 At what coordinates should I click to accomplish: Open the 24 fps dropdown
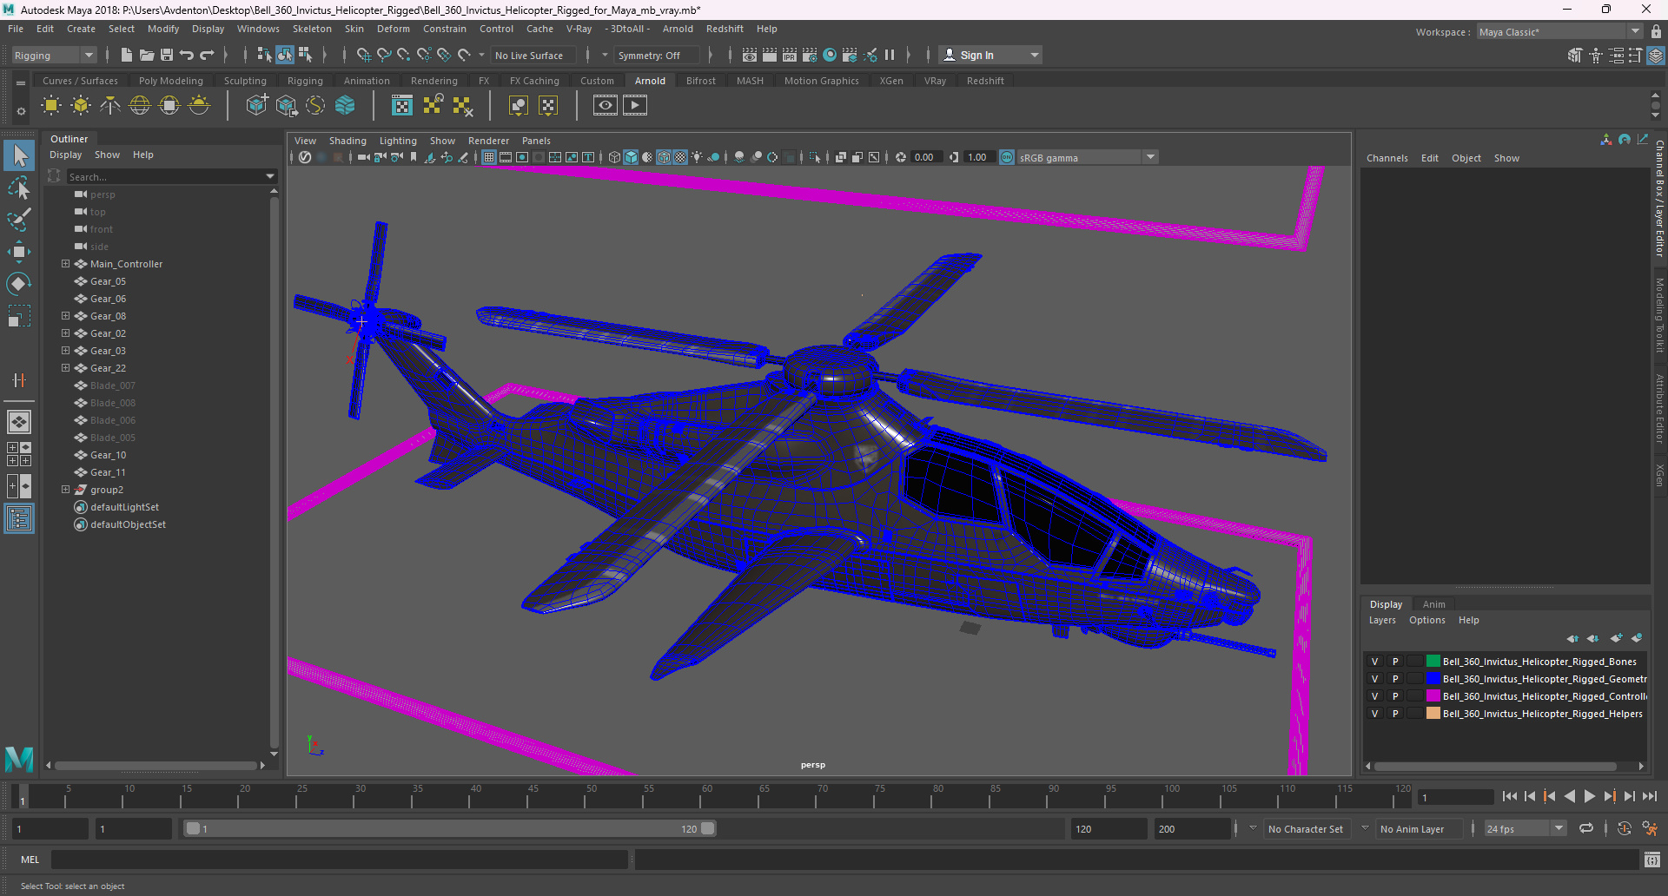point(1525,829)
